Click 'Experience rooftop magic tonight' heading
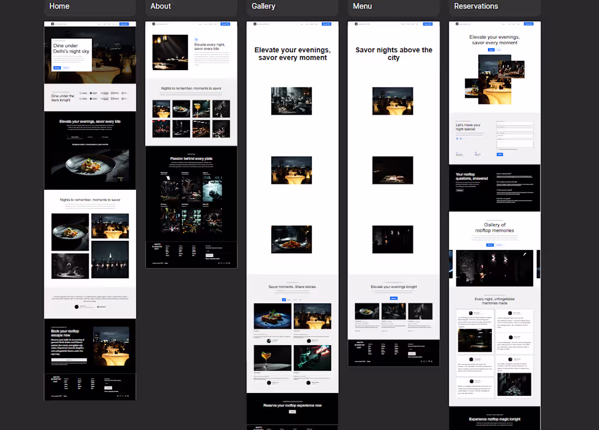 [494, 419]
